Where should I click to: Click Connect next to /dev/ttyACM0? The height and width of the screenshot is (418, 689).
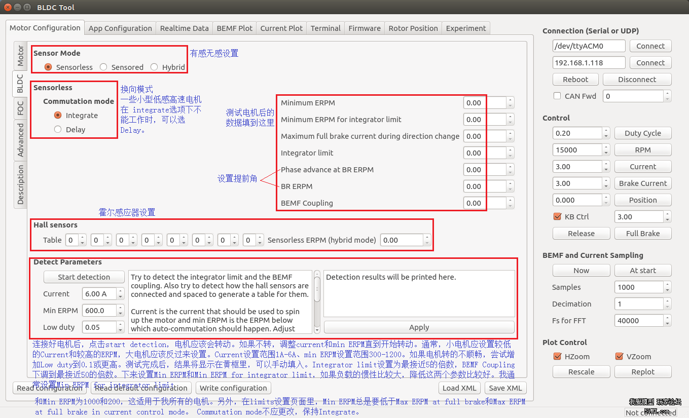(x=650, y=46)
